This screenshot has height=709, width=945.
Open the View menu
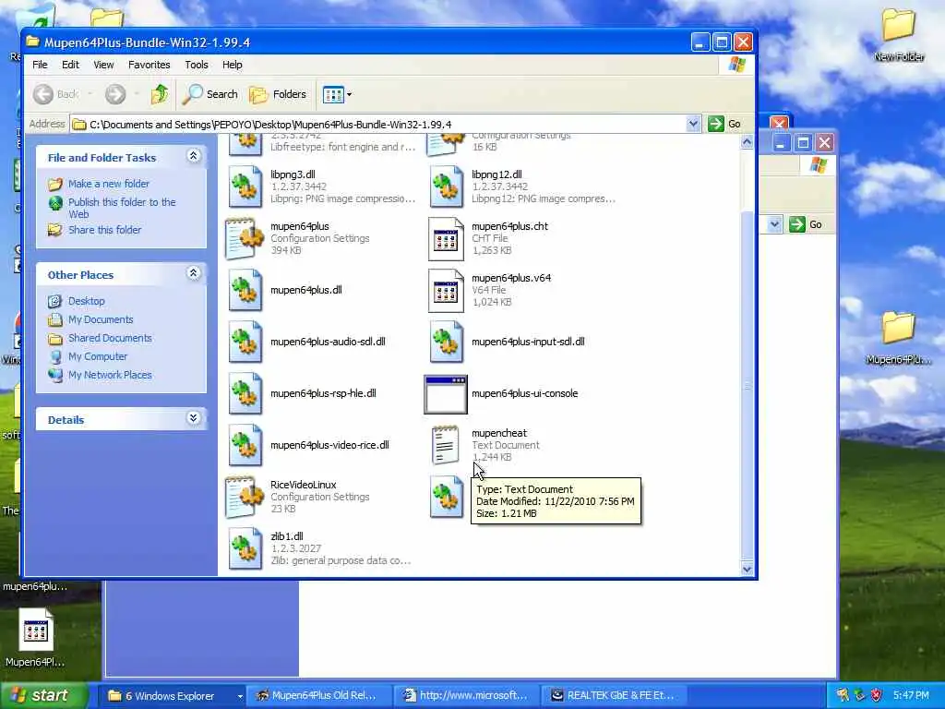(x=103, y=65)
